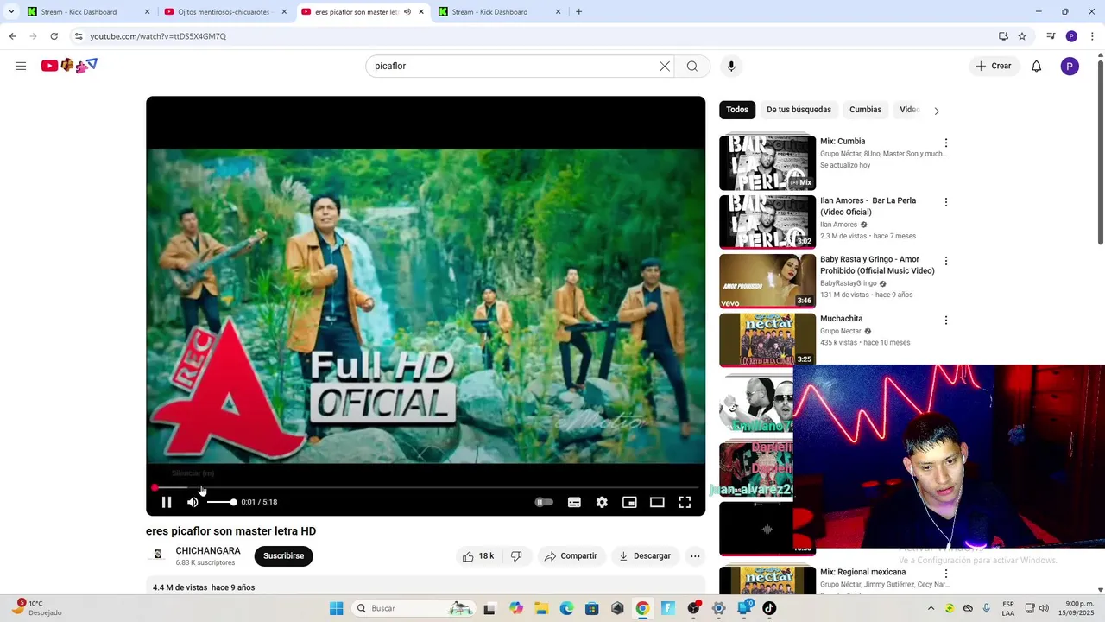Open options for Mix: Cumbia
1105x622 pixels.
946,143
